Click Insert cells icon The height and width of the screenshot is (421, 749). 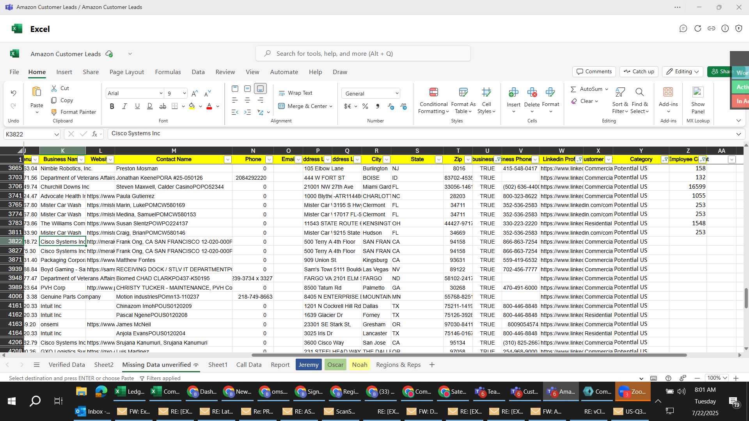[x=513, y=92]
